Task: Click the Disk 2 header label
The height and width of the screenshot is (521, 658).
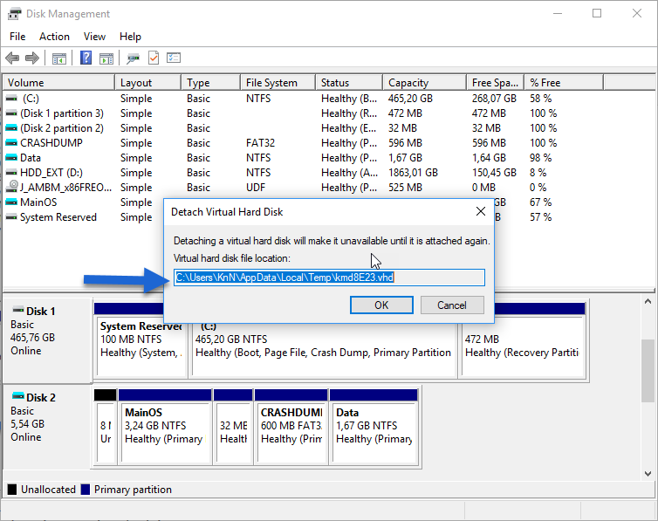Action: click(x=41, y=397)
